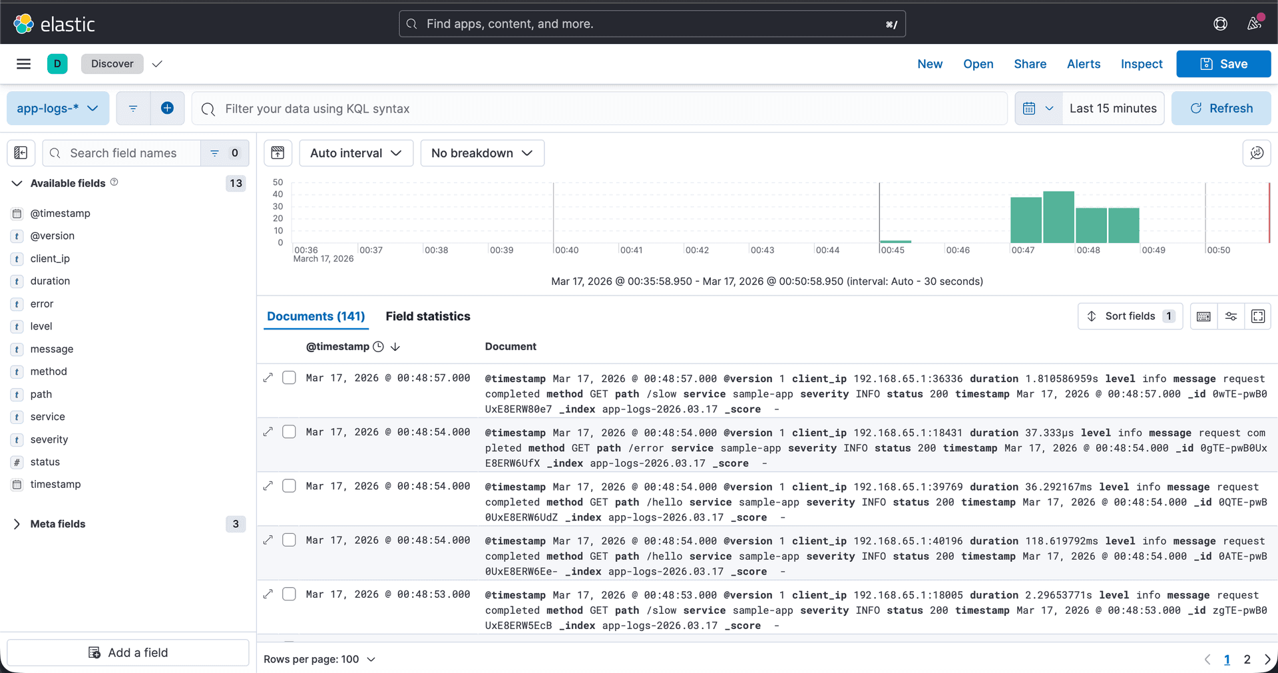This screenshot has height=673, width=1278.
Task: Open the help menu icon
Action: pyautogui.click(x=1220, y=24)
